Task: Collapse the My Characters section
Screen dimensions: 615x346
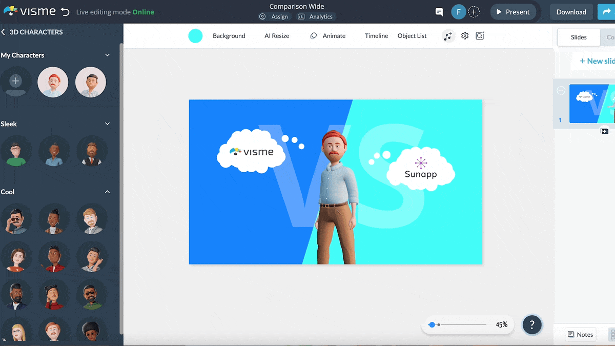Action: (x=107, y=55)
